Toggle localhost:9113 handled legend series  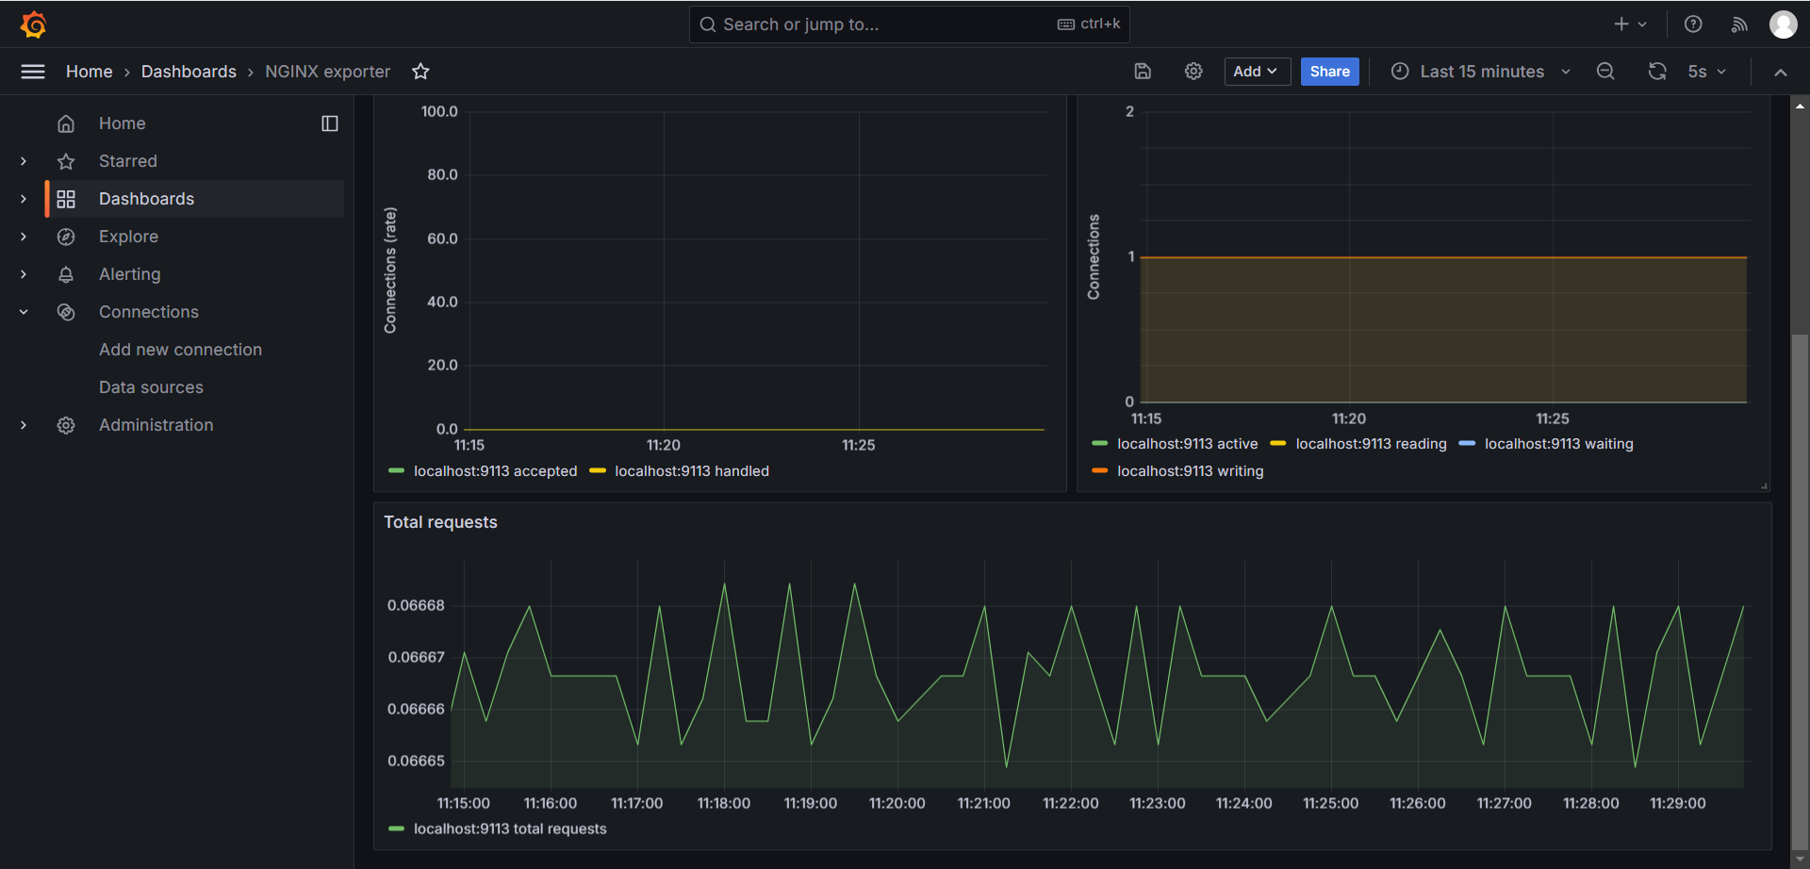[x=692, y=471]
